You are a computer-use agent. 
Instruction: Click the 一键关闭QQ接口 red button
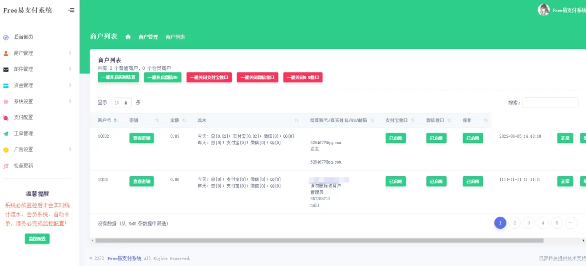[303, 77]
